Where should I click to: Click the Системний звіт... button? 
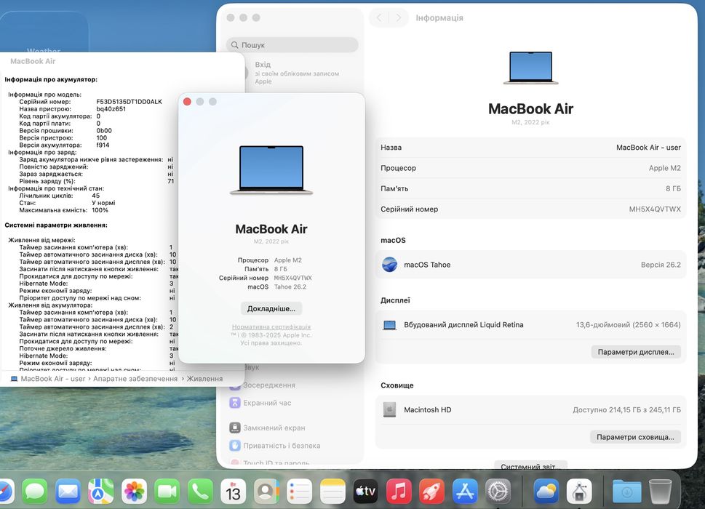pos(530,465)
